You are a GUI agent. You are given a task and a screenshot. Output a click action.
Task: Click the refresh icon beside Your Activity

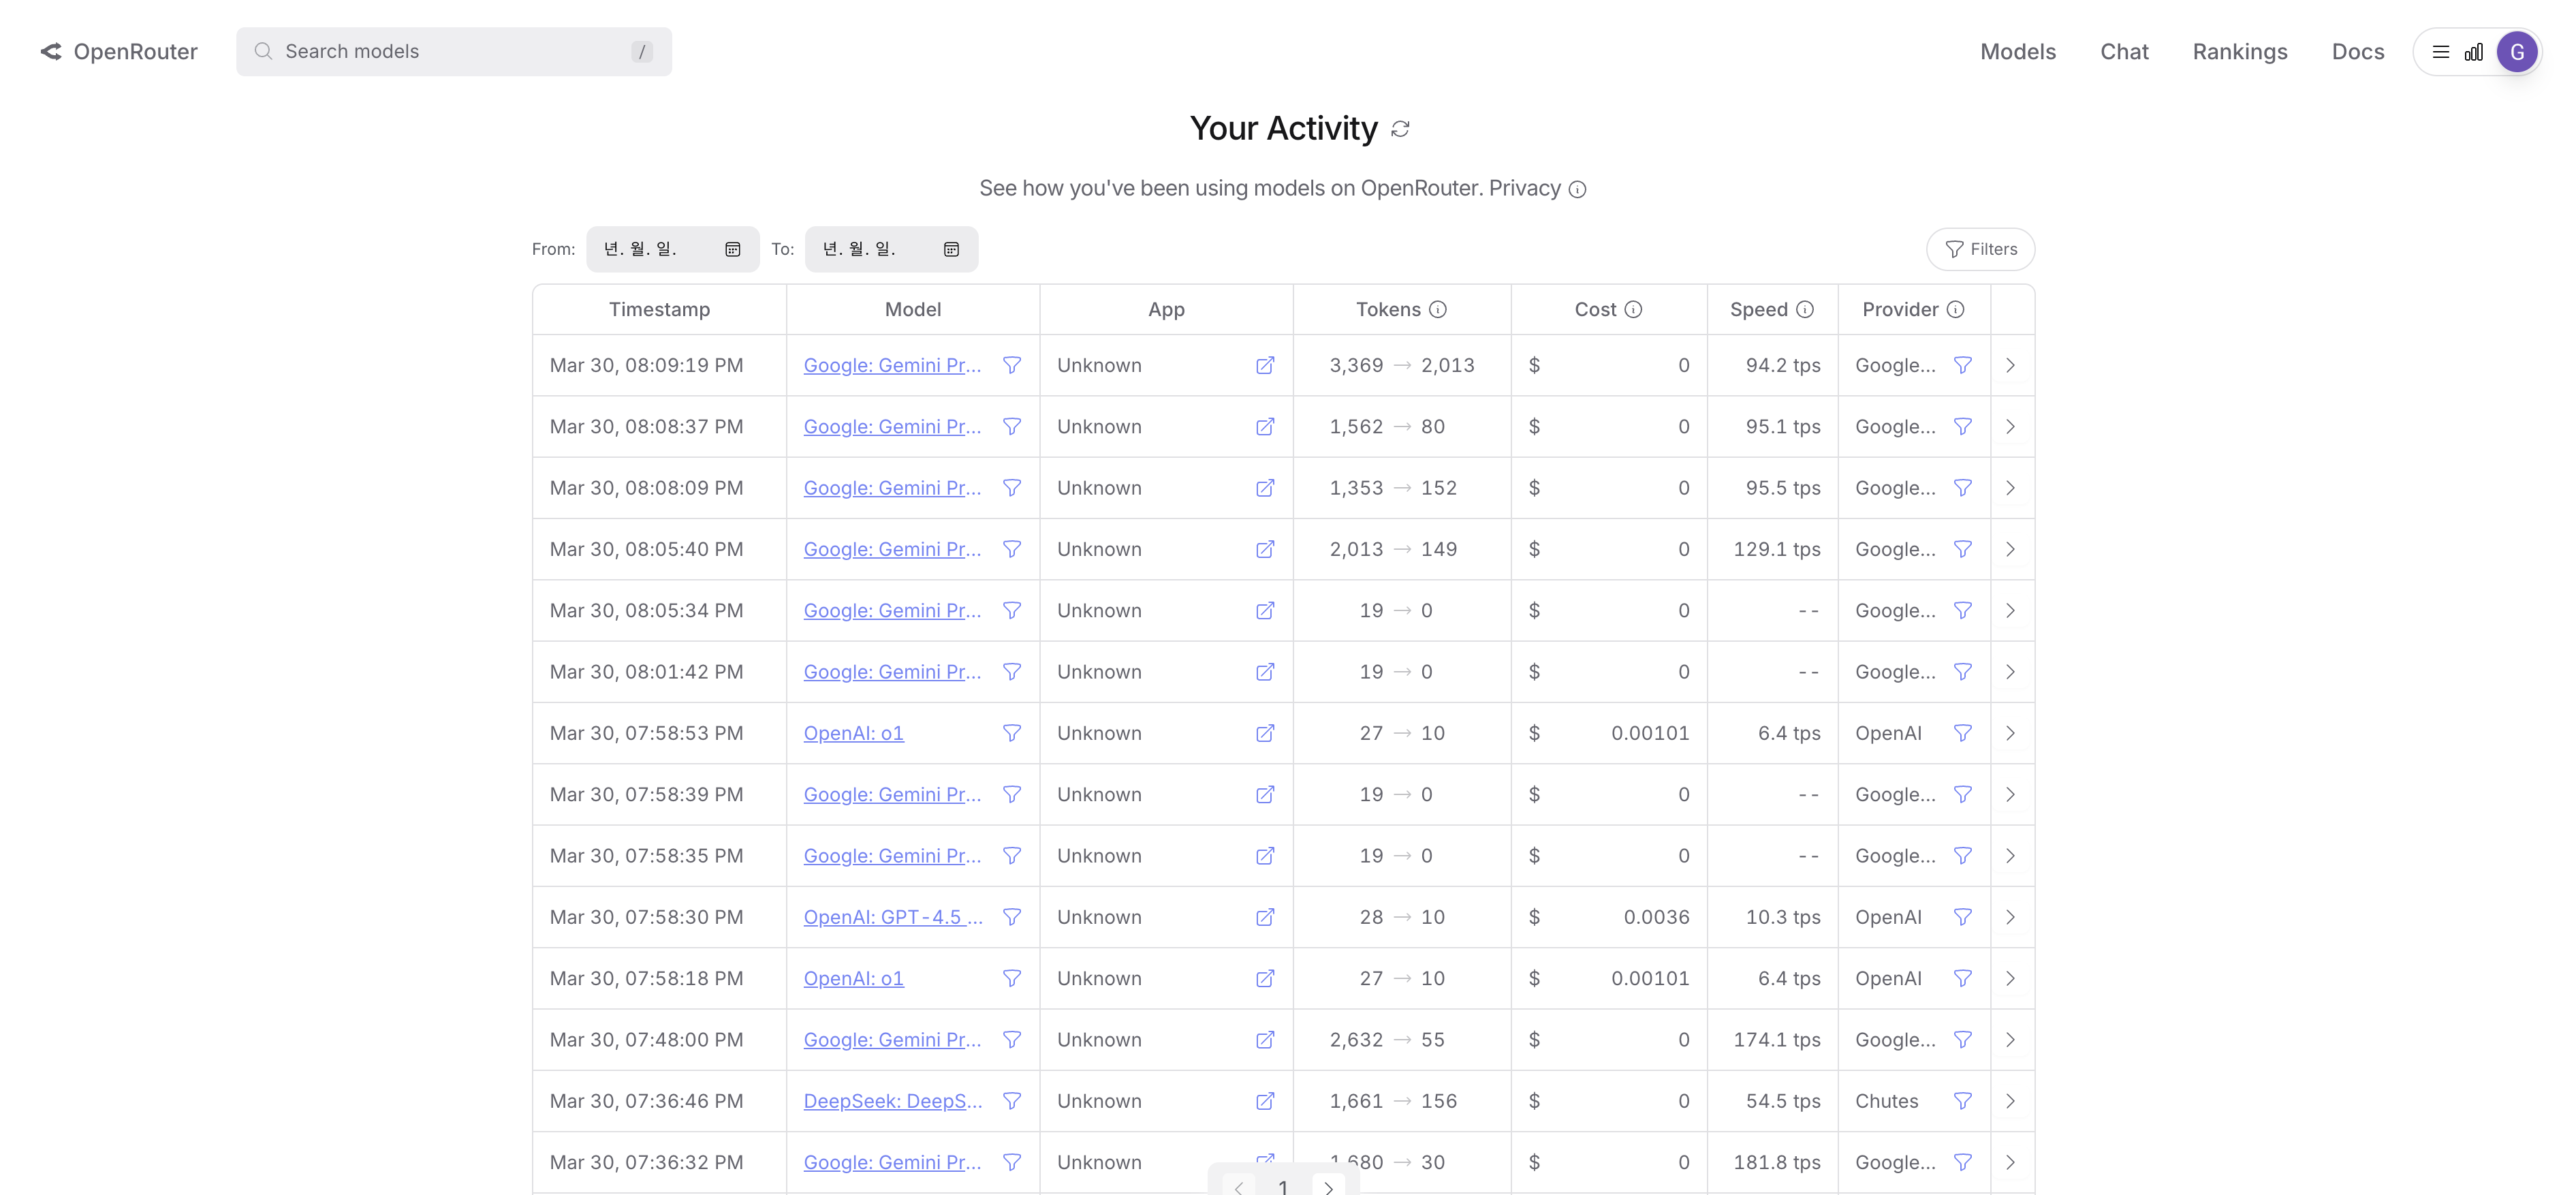point(1400,129)
